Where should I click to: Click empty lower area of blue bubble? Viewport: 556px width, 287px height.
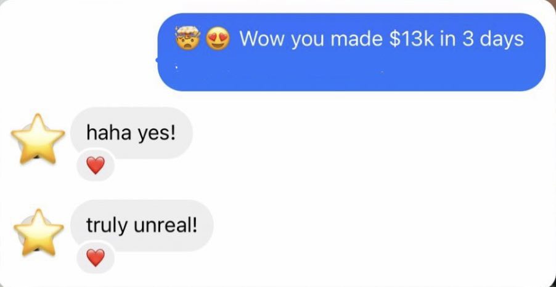point(351,73)
